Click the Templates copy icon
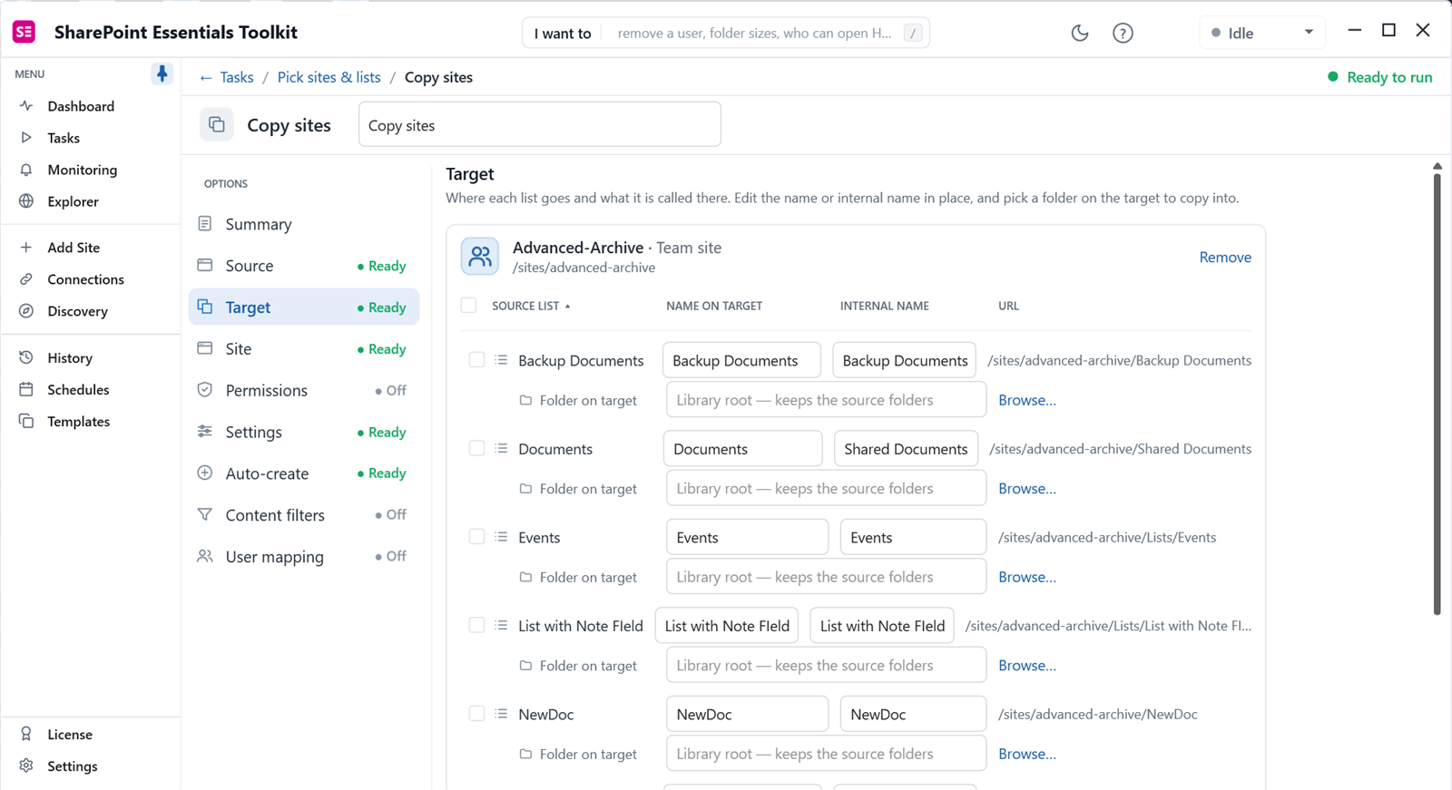 [26, 421]
